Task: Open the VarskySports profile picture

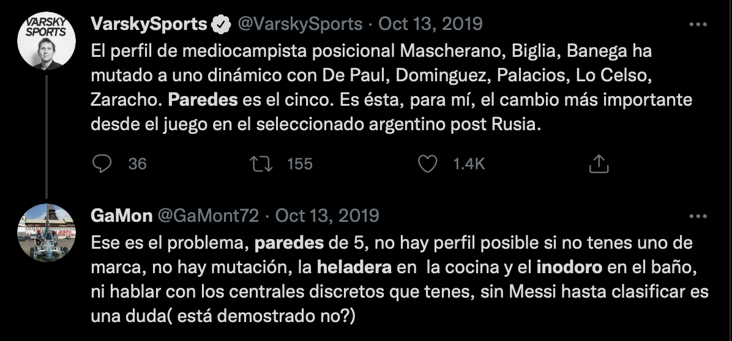Action: pyautogui.click(x=47, y=42)
